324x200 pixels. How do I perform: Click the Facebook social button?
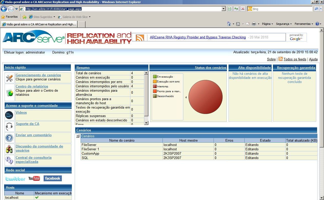click(53, 178)
